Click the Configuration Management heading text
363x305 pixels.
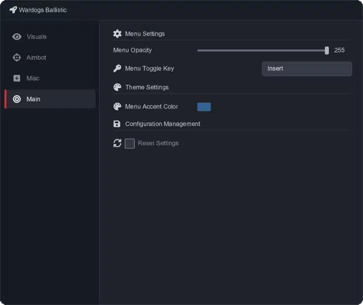pyautogui.click(x=162, y=124)
